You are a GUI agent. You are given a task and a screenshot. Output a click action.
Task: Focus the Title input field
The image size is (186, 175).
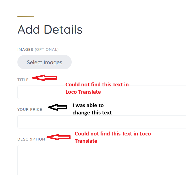102,92
